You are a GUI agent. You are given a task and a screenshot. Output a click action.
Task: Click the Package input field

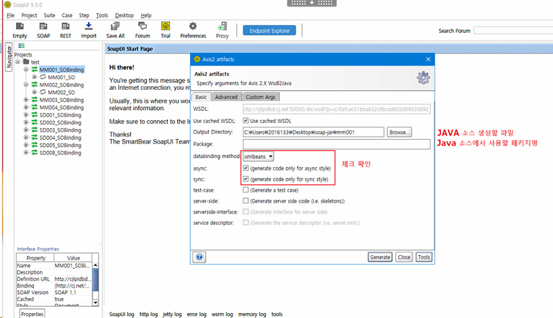(336, 144)
